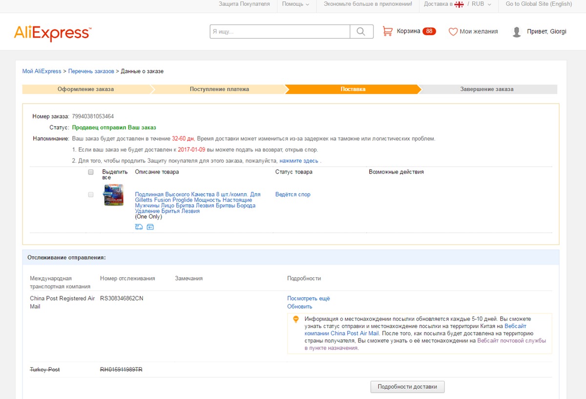Toggle the 'Выделить все' checkbox
Screen dimensions: 586x399
91,172
